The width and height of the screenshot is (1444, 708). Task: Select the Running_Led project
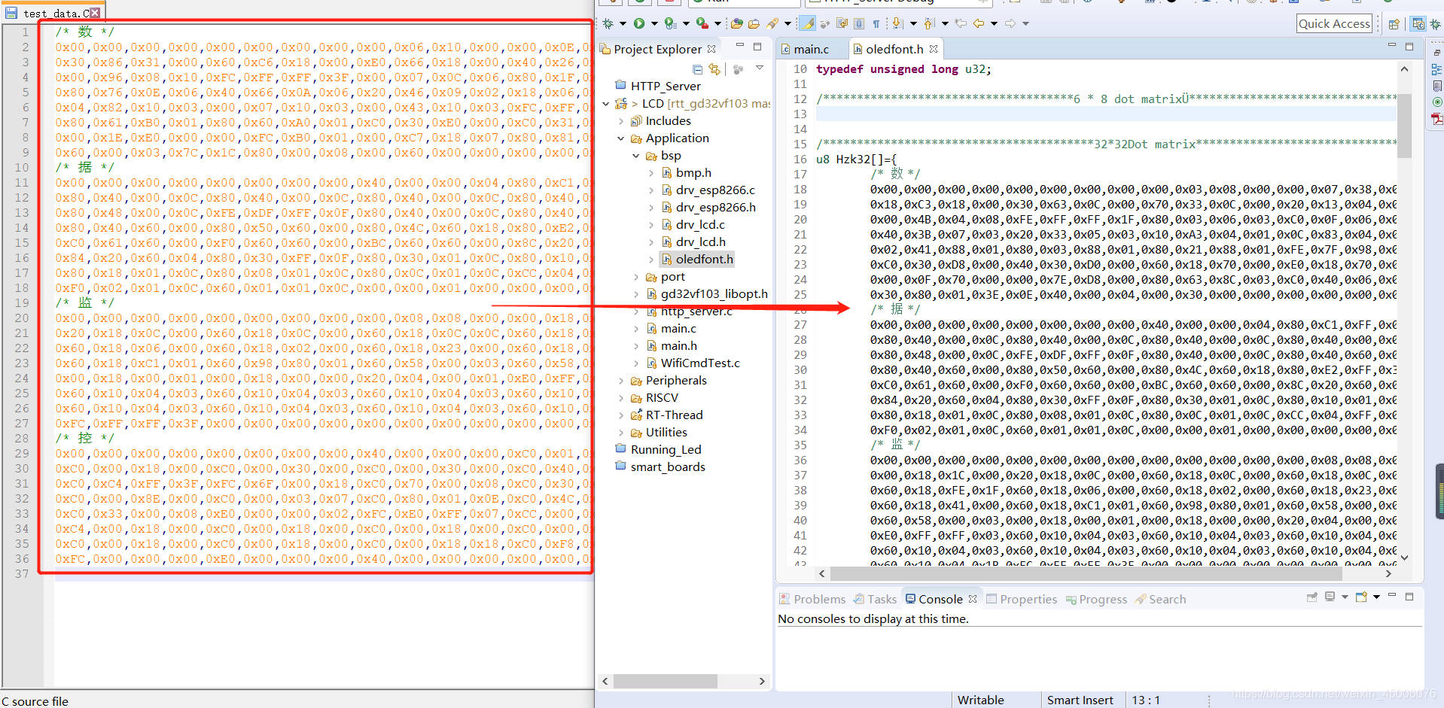[x=666, y=450]
